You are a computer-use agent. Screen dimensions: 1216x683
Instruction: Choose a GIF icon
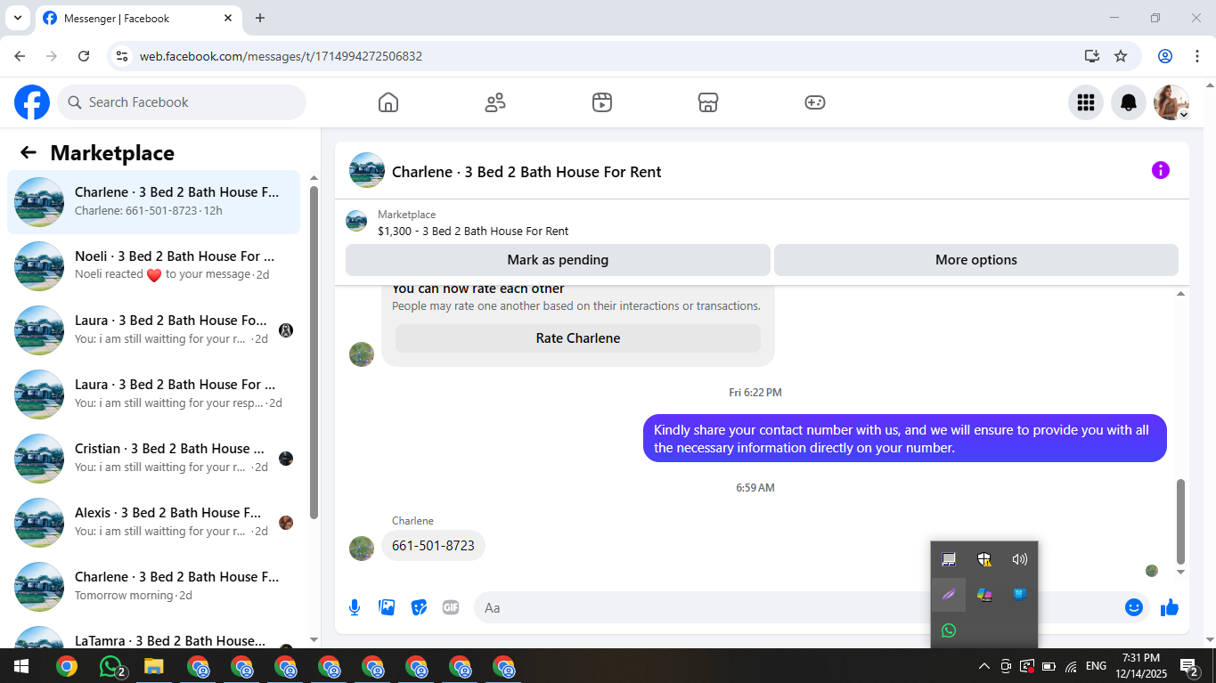[451, 607]
